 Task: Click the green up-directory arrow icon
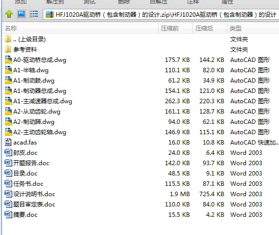tap(9, 14)
